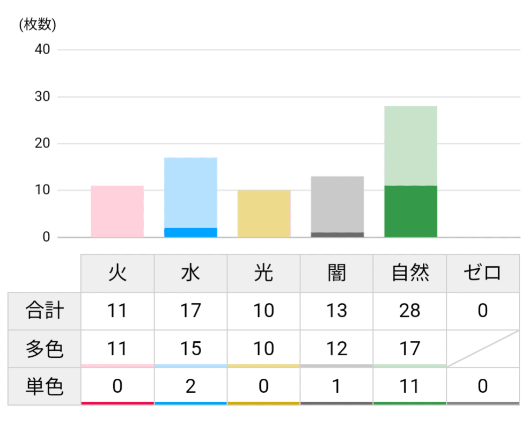Viewport: 529px width, 426px height.
Task: Click the (枚数) axis unit label
Action: 37,25
